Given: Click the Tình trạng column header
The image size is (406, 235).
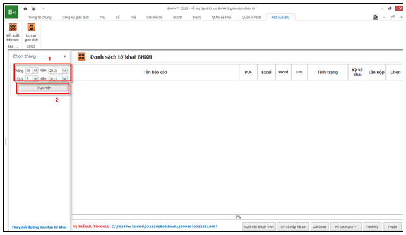Looking at the screenshot, I should [x=328, y=72].
